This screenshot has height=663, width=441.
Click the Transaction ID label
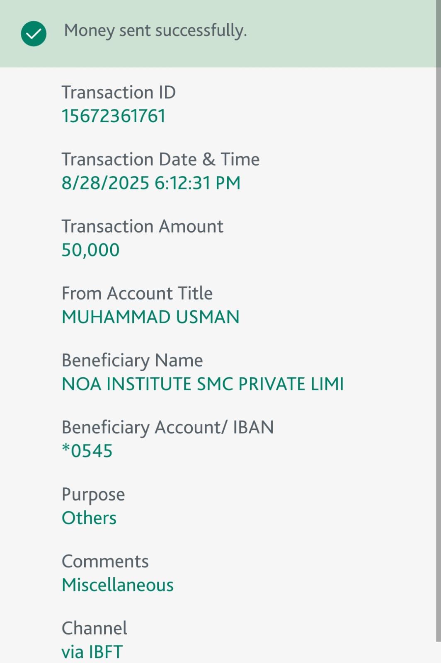click(119, 92)
